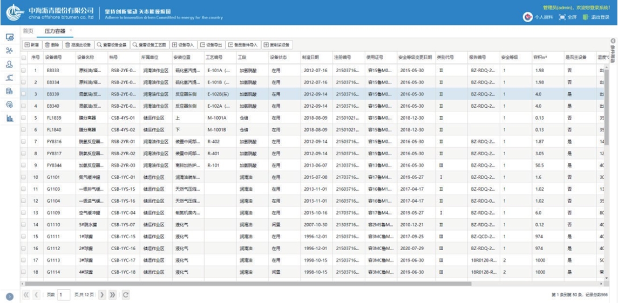This screenshot has height=304, width=618.
Task: Open the profile avatar icon (个人资料)
Action: click(528, 17)
